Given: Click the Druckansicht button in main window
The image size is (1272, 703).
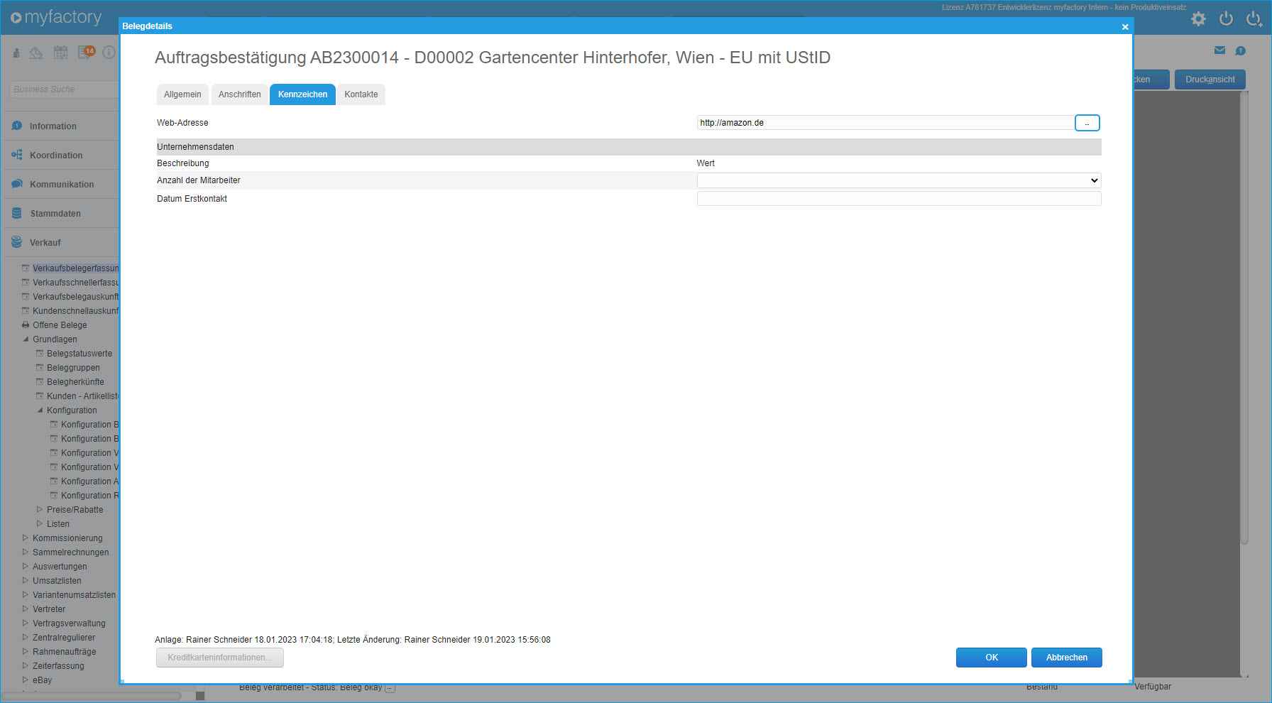Looking at the screenshot, I should [1210, 80].
